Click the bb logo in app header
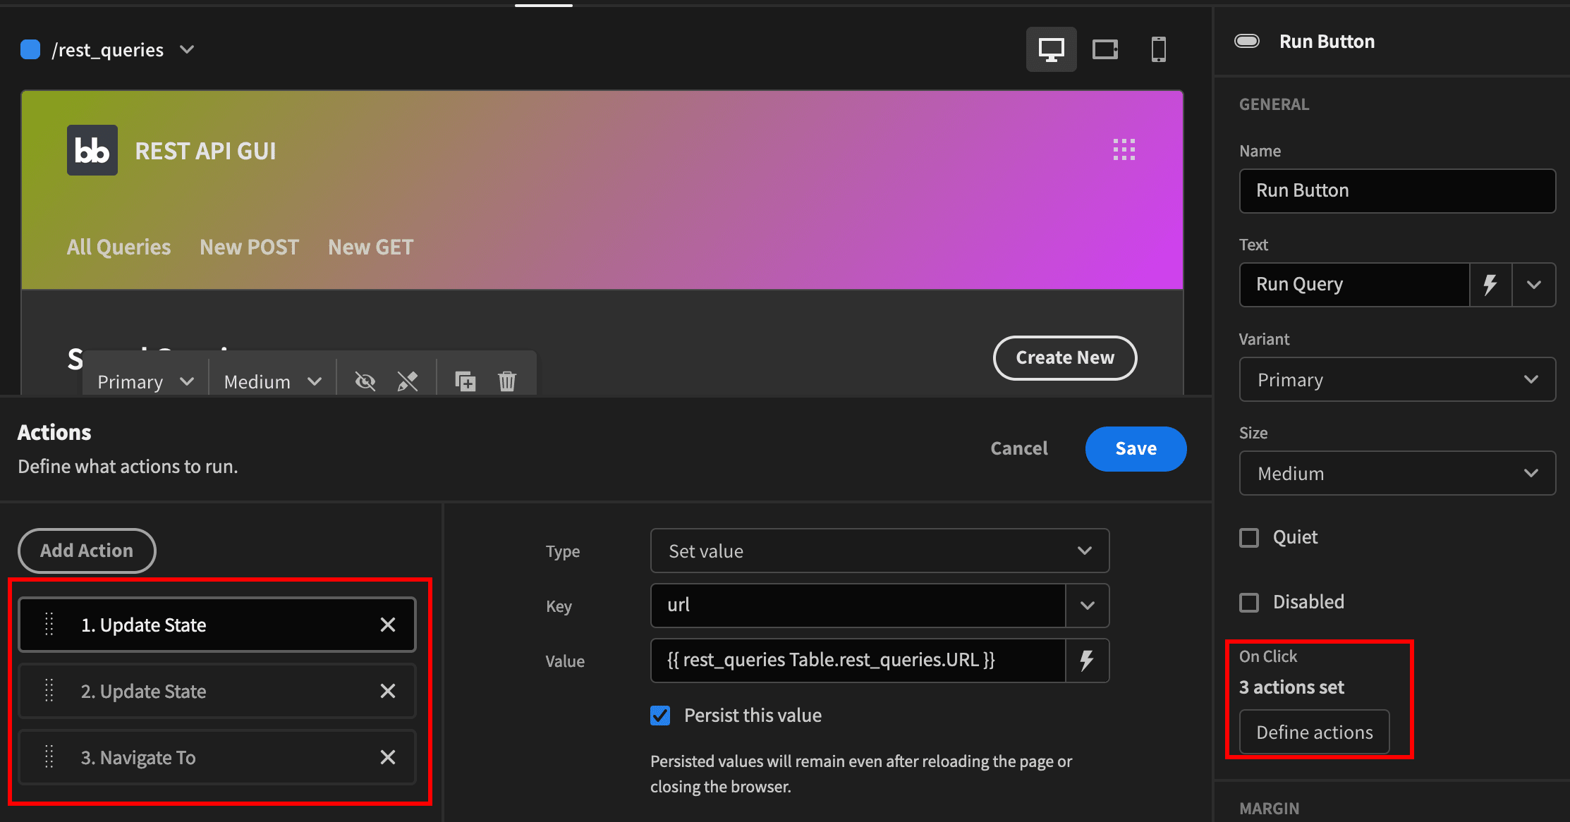The image size is (1570, 822). pyautogui.click(x=92, y=150)
